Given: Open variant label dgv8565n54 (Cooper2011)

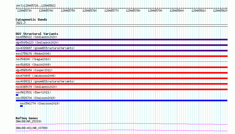Looking at the screenshot, I should point(34,70).
